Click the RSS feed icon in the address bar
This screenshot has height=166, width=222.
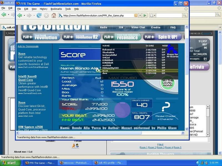pos(136,15)
